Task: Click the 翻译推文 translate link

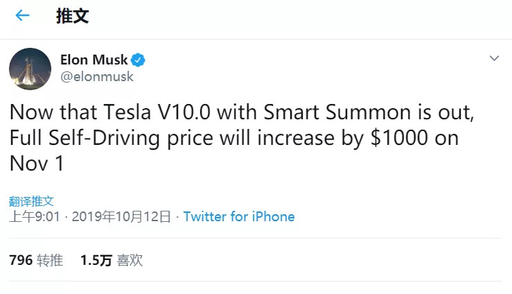Action: 31,201
